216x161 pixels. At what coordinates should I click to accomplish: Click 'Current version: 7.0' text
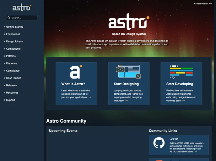[203, 4]
